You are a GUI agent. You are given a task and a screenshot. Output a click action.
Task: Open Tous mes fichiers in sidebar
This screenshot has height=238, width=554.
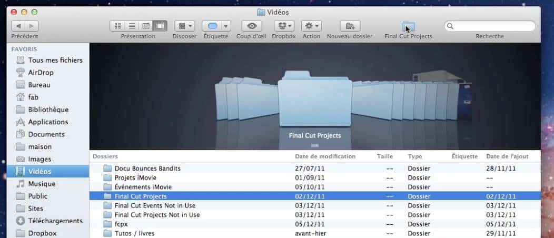[x=48, y=61]
